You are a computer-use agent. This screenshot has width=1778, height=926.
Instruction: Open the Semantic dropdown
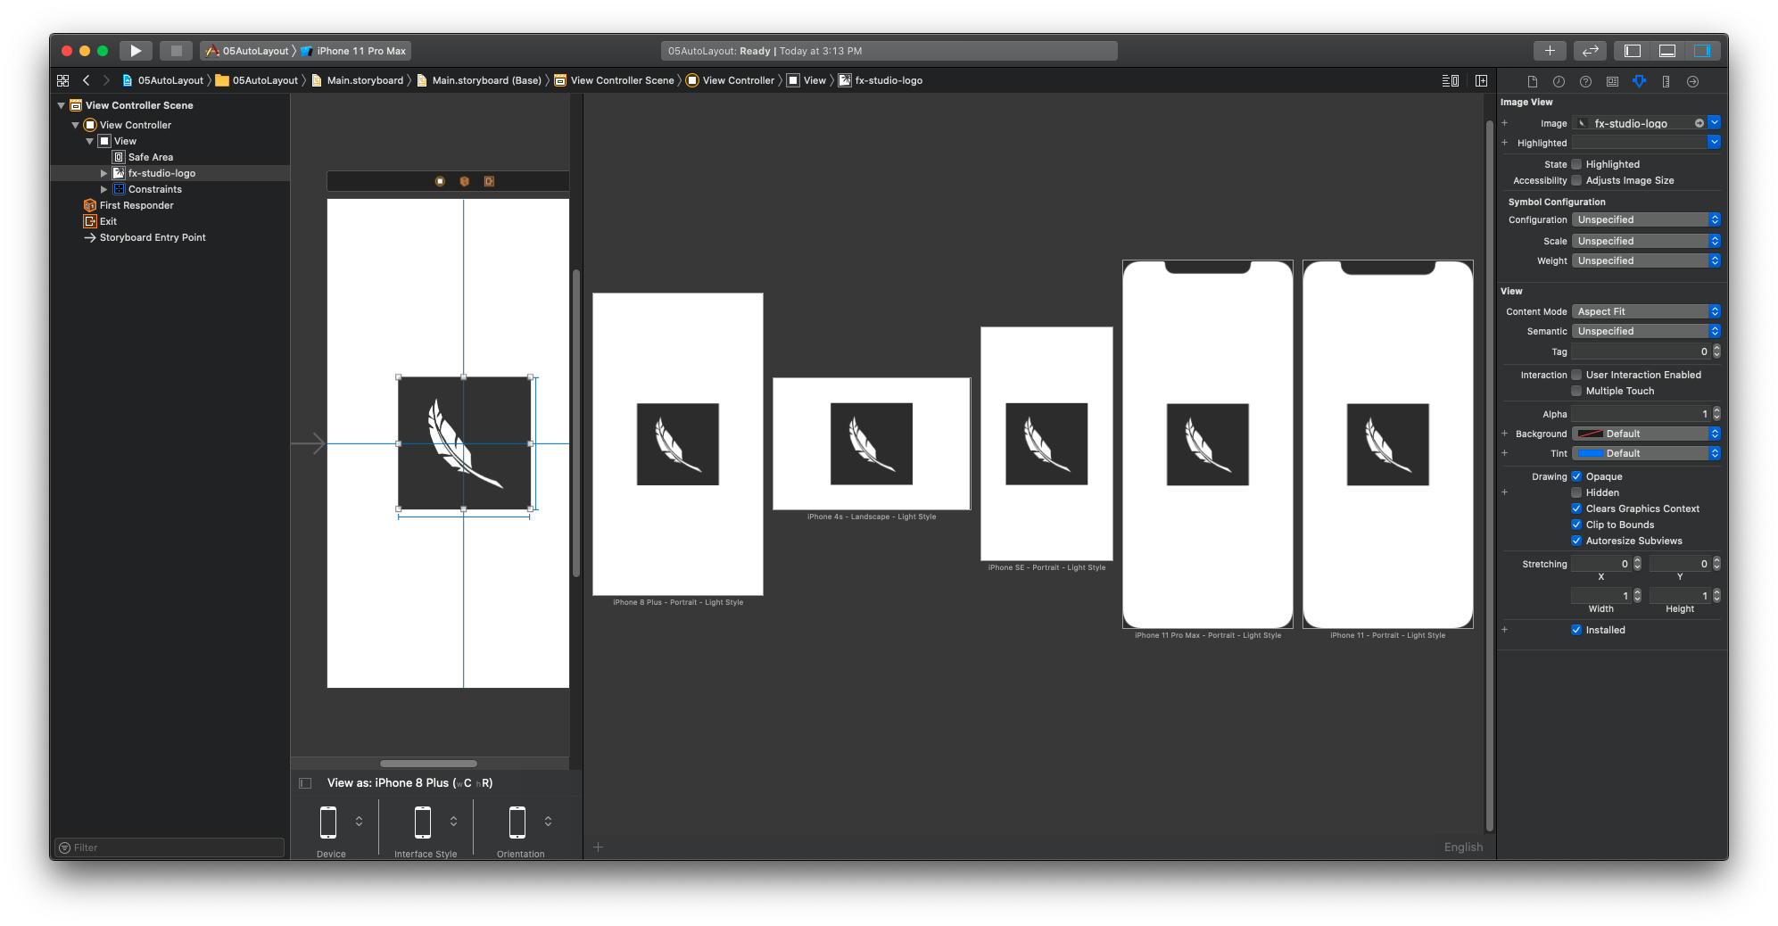pos(1646,331)
